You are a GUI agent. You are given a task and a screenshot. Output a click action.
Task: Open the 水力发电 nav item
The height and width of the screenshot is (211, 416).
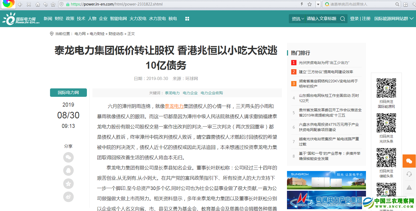click(157, 19)
